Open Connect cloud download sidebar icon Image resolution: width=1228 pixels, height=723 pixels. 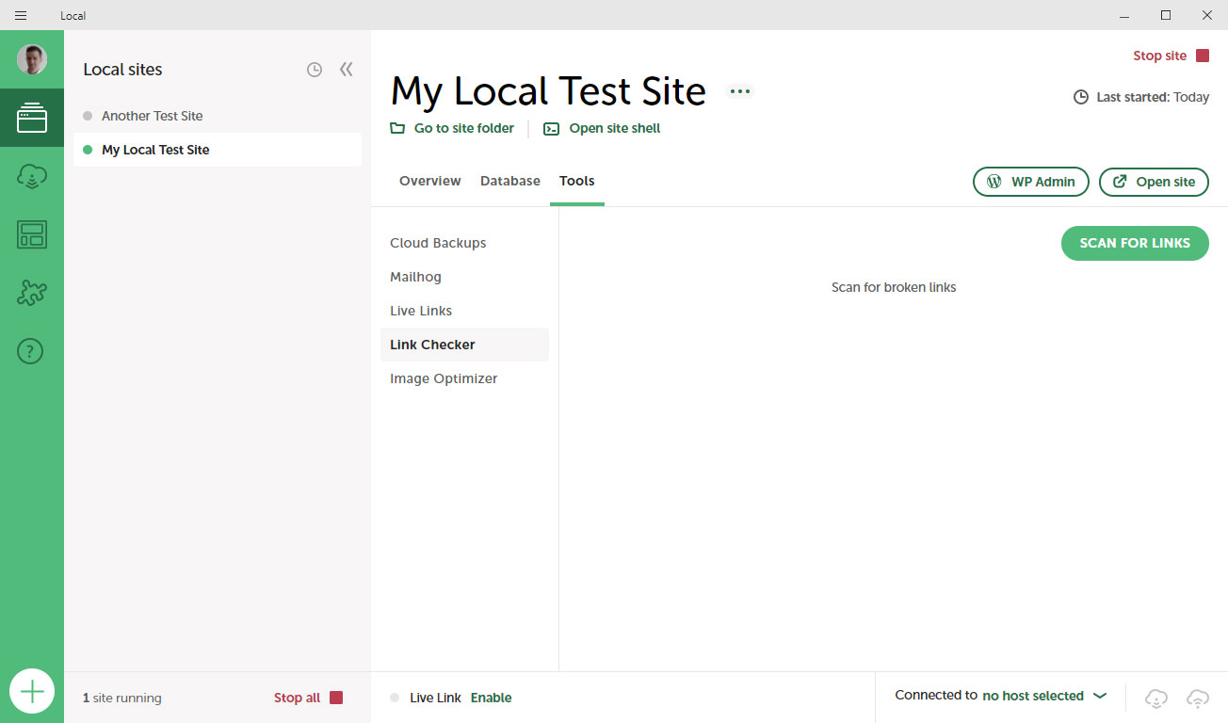32,176
